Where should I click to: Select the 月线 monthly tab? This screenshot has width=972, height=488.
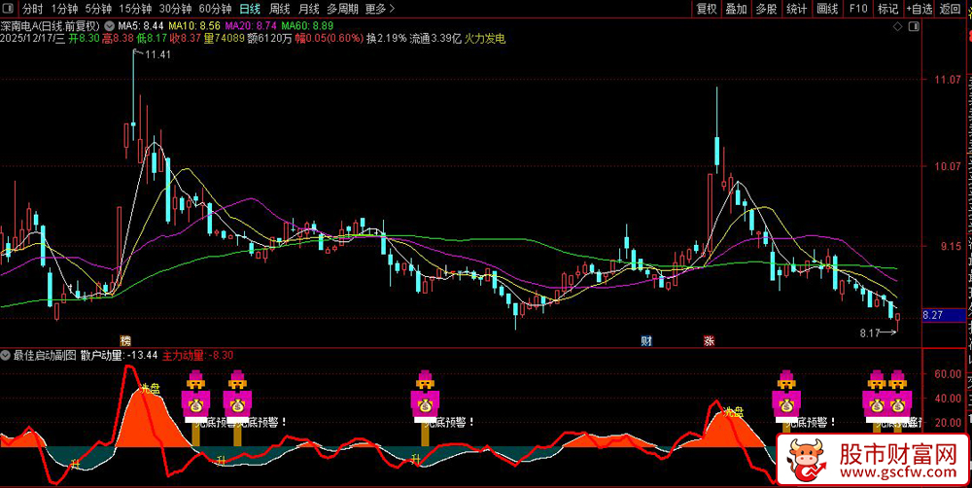[309, 9]
